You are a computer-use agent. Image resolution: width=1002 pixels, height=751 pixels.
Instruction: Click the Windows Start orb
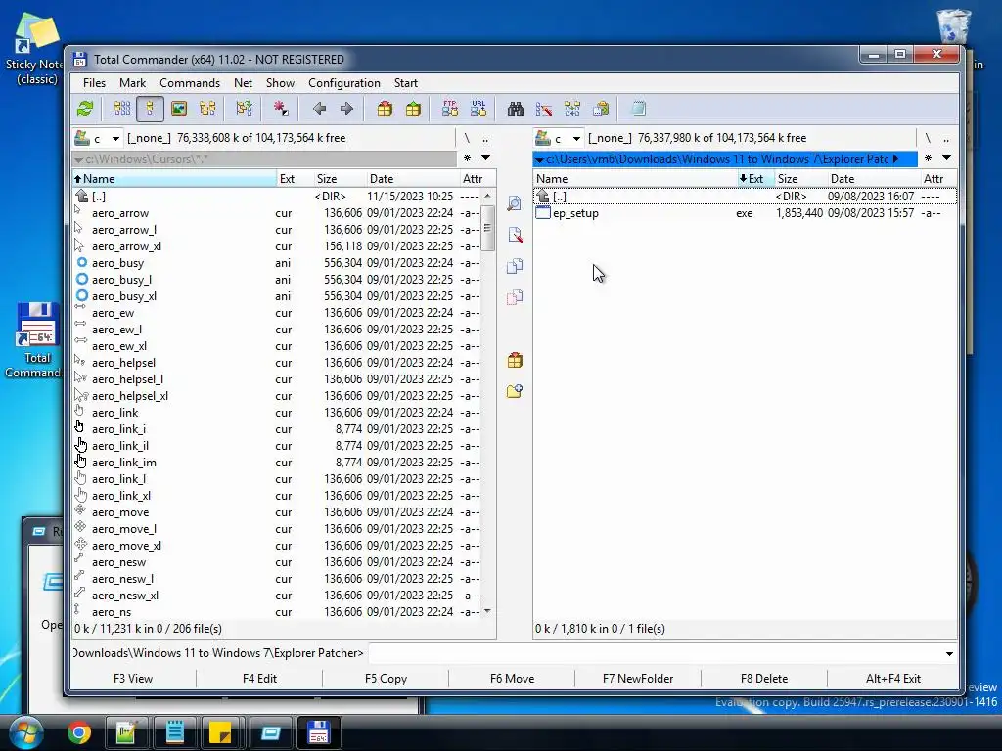coord(26,732)
